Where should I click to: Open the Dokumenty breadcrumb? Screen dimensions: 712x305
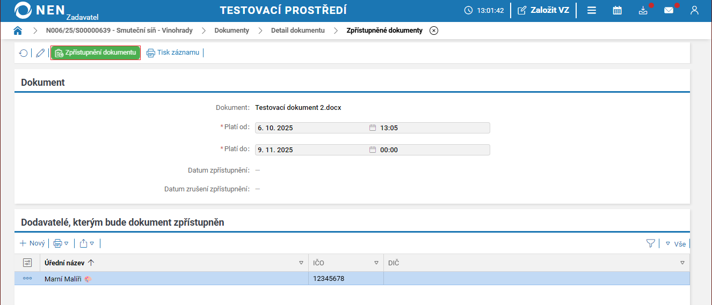(x=231, y=31)
